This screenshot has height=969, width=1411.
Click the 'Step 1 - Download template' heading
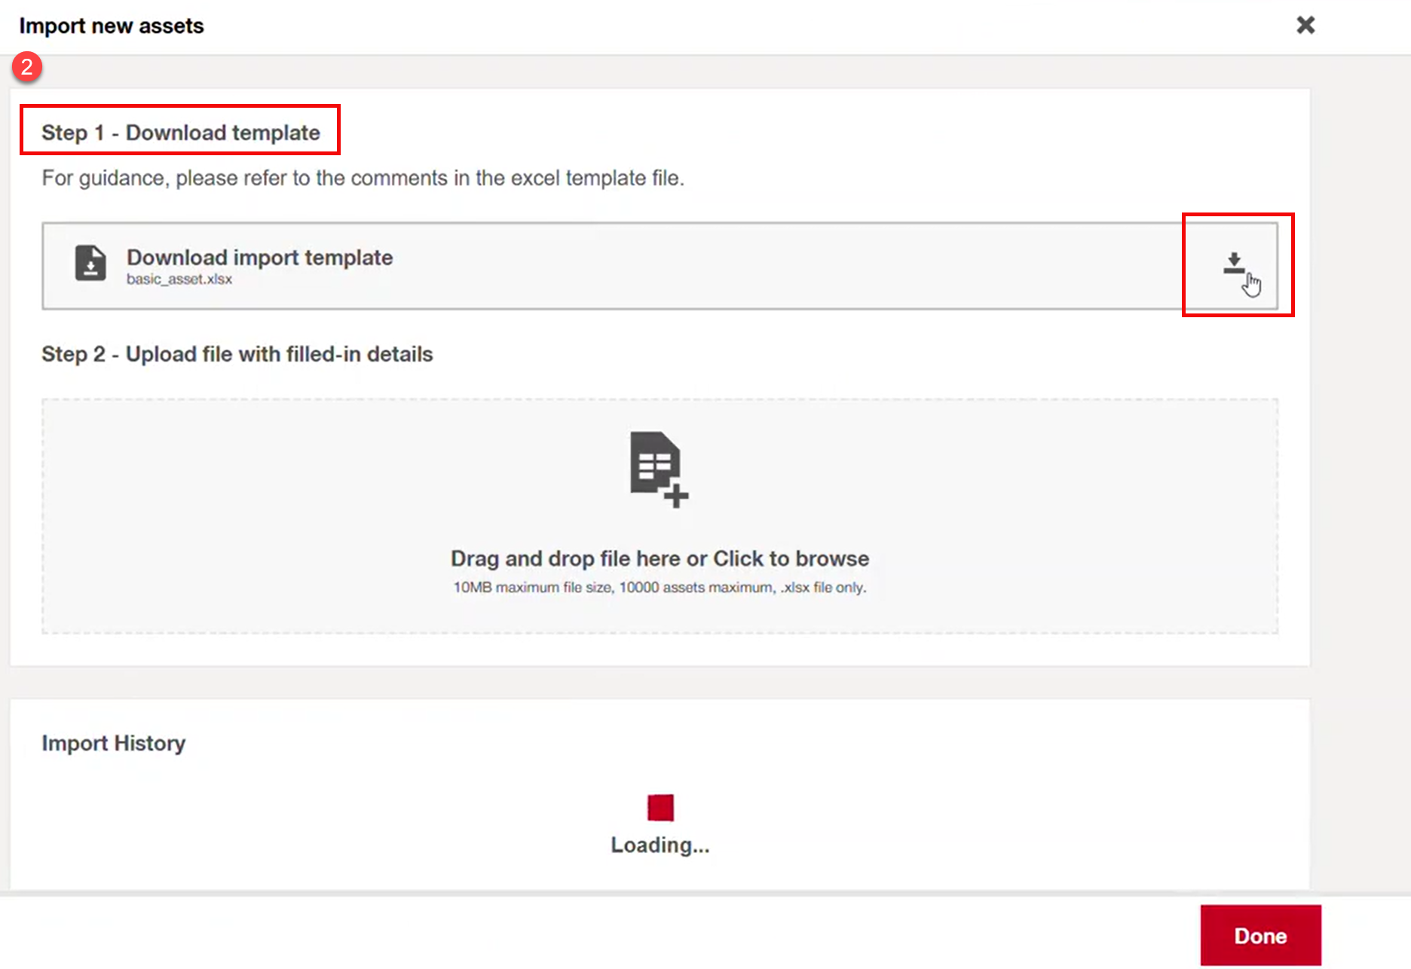181,133
